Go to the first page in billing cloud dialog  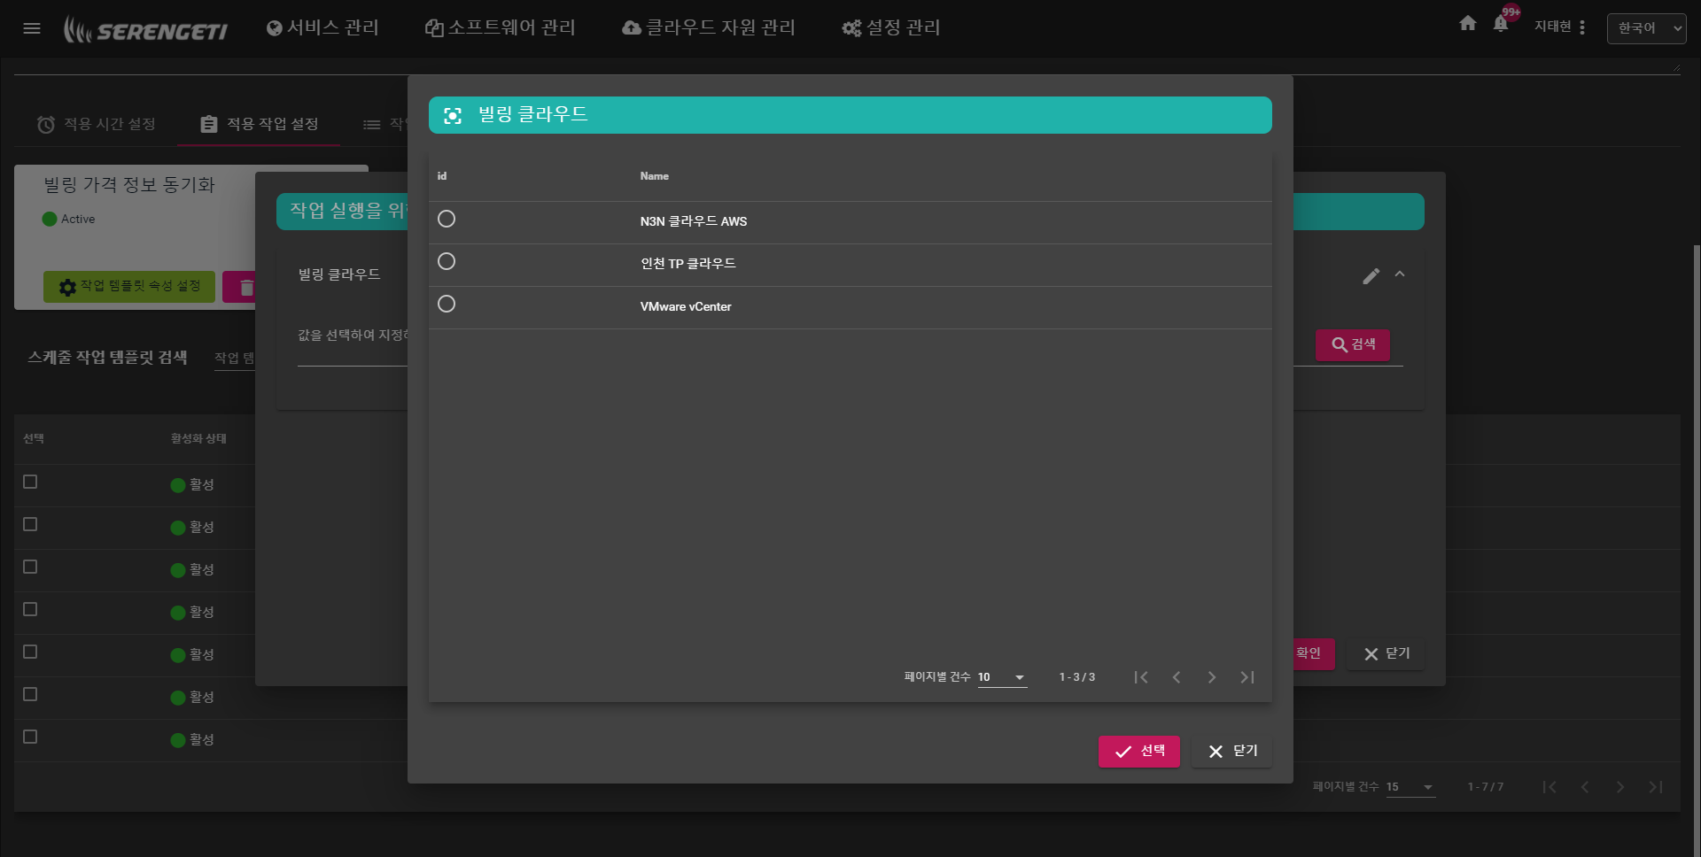tap(1141, 677)
